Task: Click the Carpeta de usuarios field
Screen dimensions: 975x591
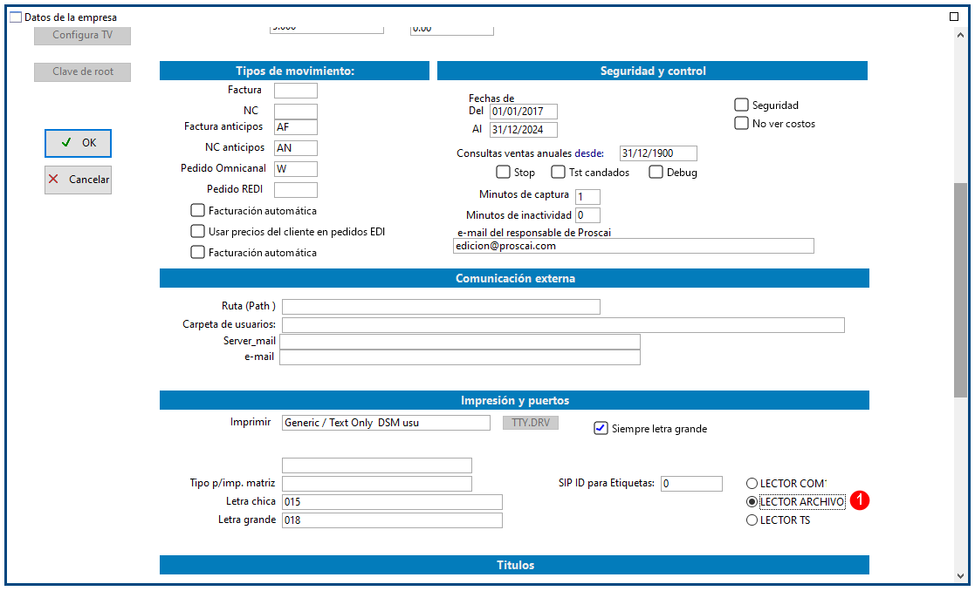Action: 563,324
